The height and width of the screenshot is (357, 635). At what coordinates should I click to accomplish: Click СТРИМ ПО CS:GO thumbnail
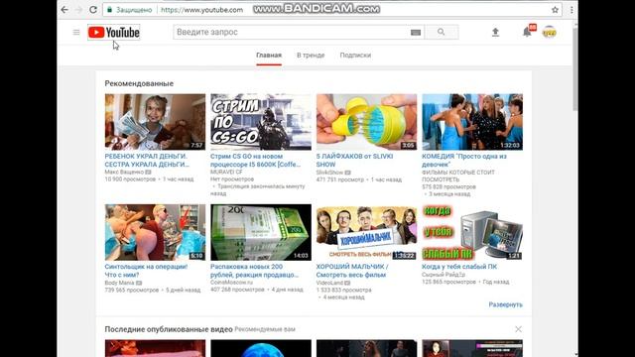pos(261,122)
